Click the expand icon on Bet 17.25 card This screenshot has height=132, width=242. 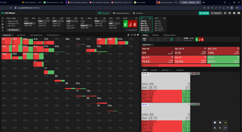click(238, 48)
